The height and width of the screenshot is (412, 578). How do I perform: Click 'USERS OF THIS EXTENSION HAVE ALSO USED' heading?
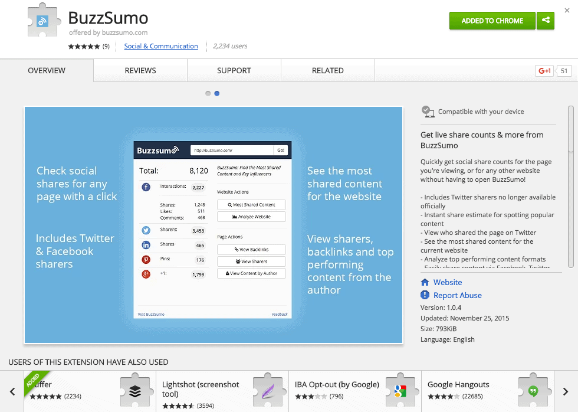(88, 362)
